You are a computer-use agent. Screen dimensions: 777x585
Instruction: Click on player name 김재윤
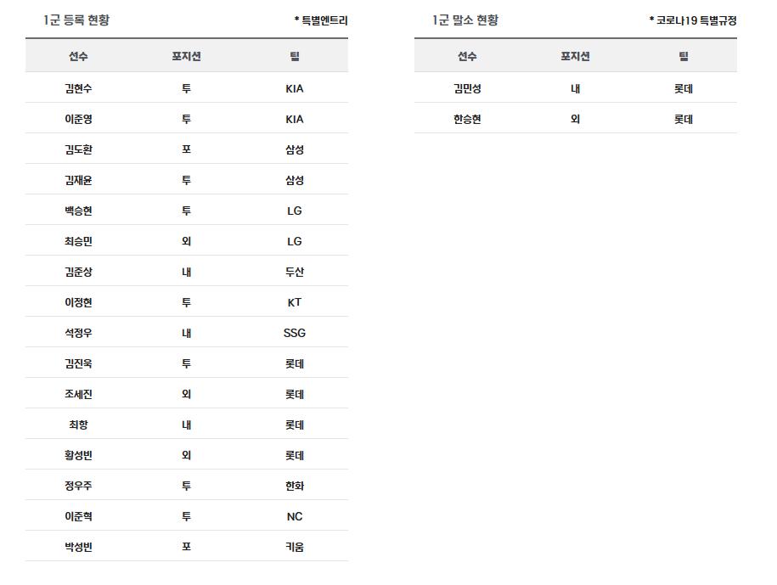pyautogui.click(x=78, y=180)
